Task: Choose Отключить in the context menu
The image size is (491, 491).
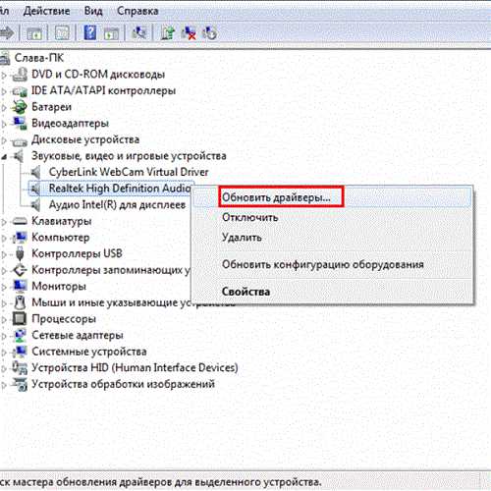Action: coord(249,217)
